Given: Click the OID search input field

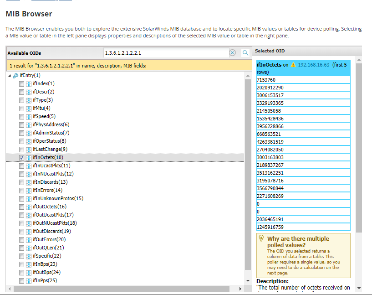Looking at the screenshot, I should [x=166, y=53].
